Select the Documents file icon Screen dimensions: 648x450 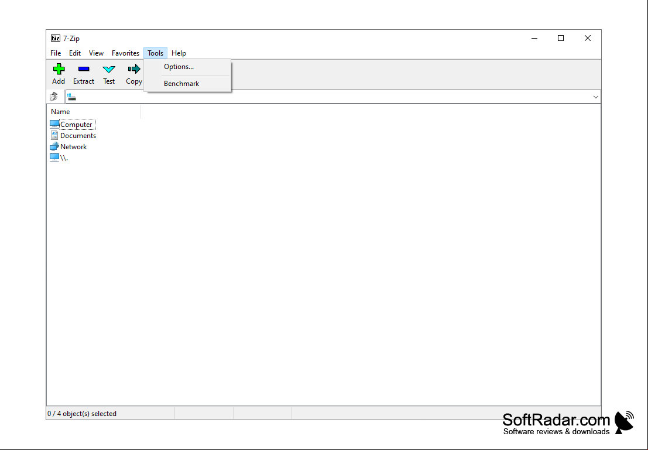54,135
